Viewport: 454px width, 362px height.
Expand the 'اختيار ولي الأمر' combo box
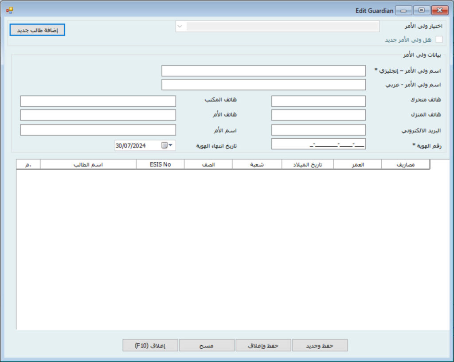click(x=180, y=27)
